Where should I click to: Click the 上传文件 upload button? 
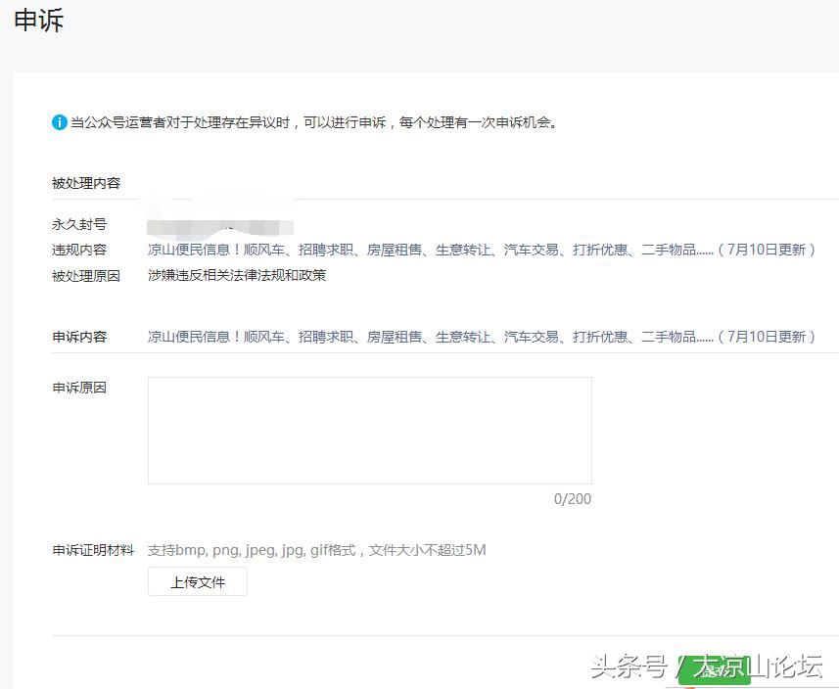[197, 580]
